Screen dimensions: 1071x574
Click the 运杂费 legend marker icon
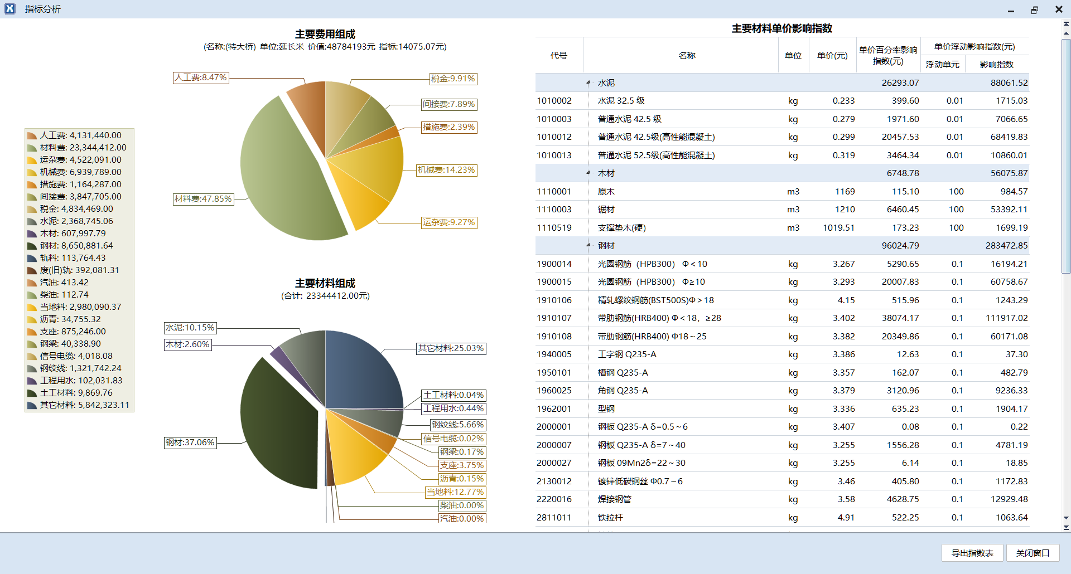point(32,160)
